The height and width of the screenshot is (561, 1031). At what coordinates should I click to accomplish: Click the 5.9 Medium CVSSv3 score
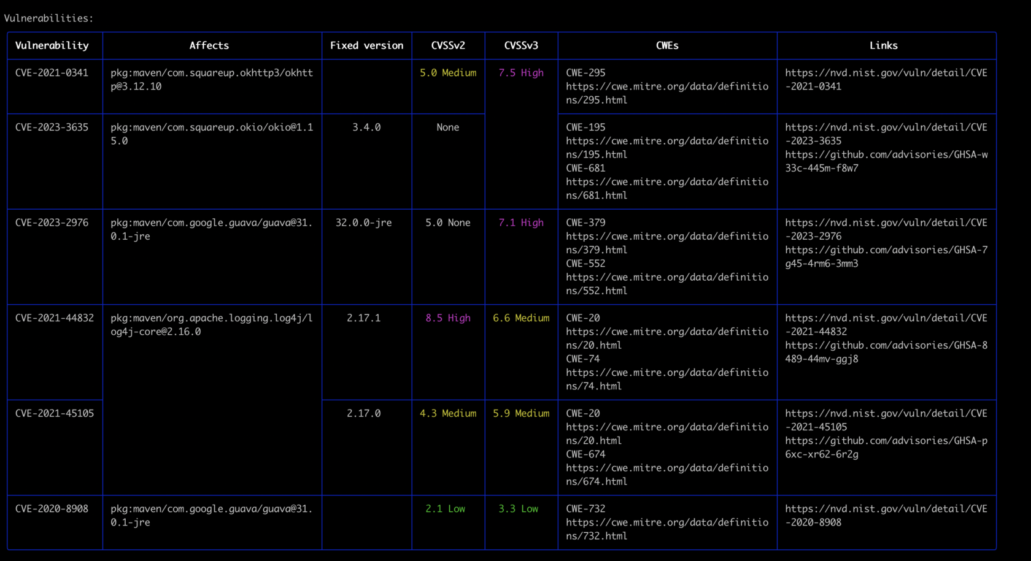pos(521,413)
